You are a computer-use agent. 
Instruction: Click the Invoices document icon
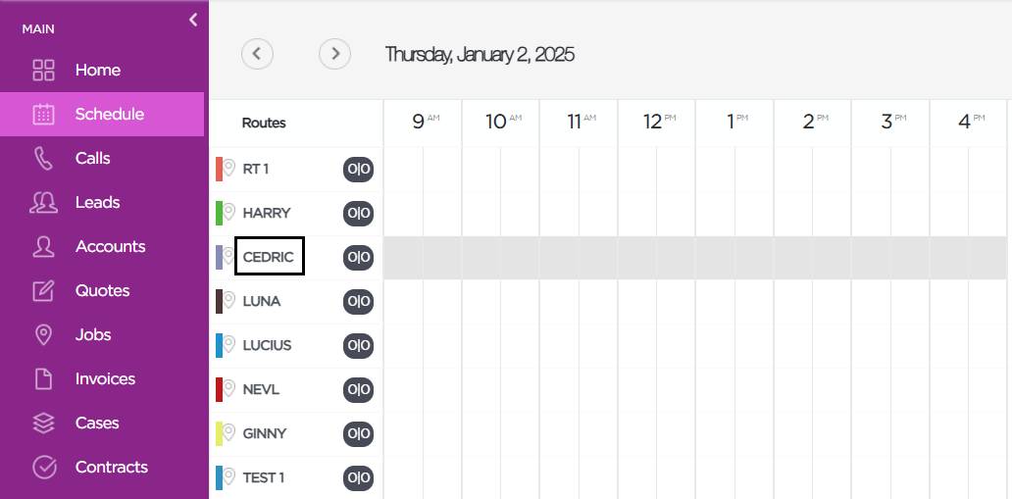coord(43,378)
